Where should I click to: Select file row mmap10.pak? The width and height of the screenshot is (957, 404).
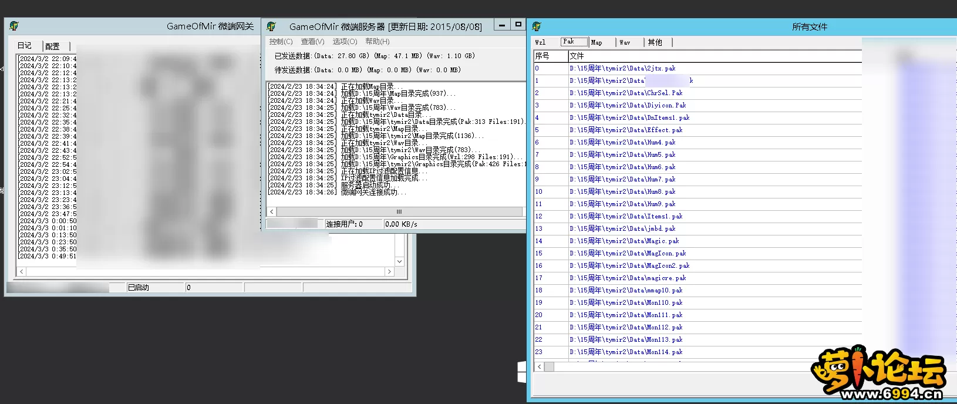697,290
